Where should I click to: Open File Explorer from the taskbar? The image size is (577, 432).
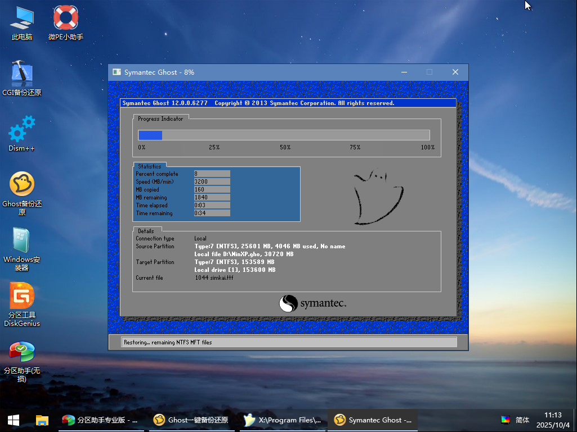click(42, 420)
